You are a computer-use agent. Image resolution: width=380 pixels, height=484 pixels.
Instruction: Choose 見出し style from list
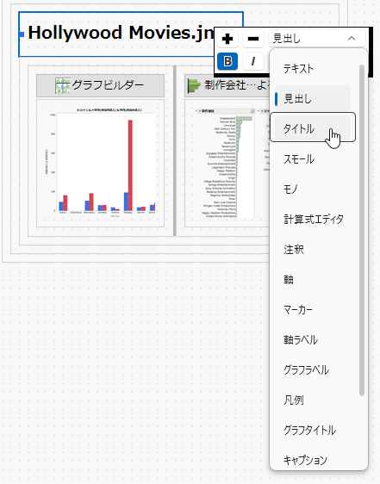tap(313, 99)
